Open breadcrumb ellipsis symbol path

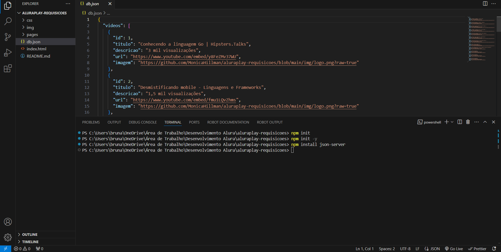coord(108,13)
